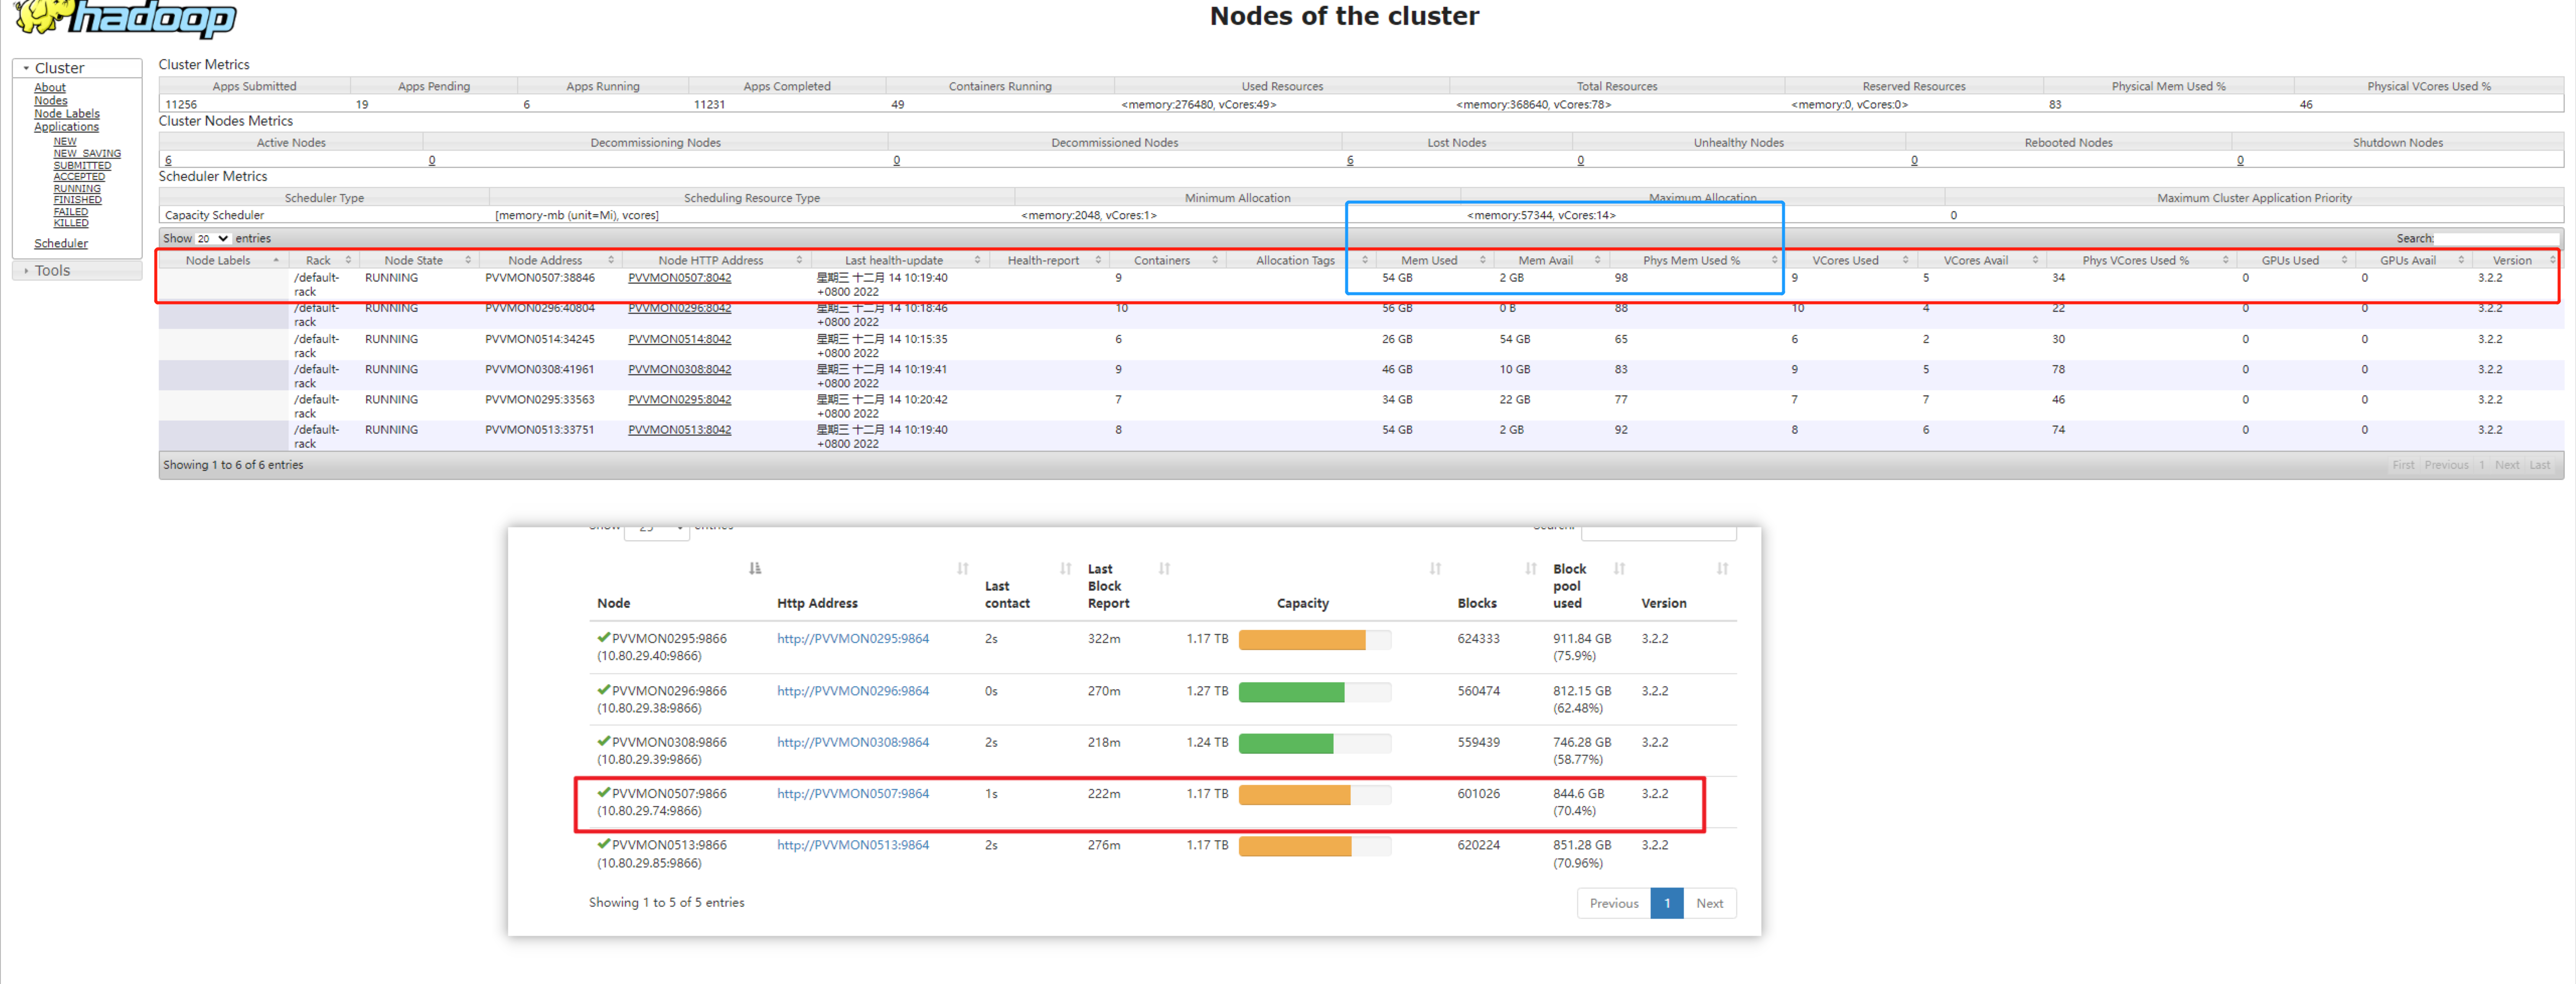
Task: Sort nodes by Mem Used column
Action: point(1434,260)
